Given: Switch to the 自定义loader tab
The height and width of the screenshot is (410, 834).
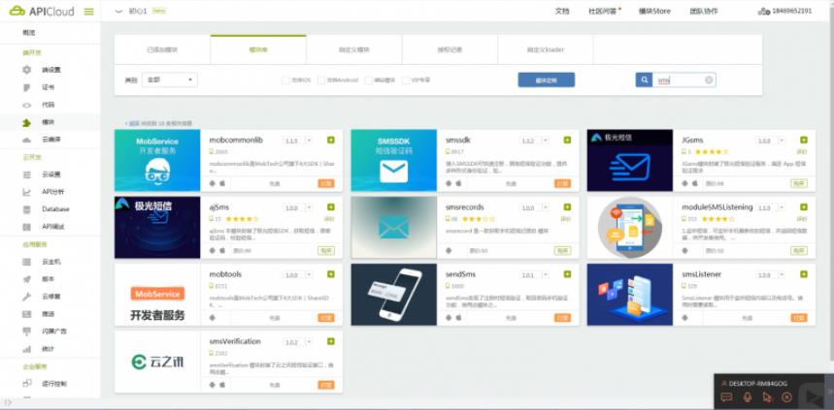Looking at the screenshot, I should pos(545,49).
